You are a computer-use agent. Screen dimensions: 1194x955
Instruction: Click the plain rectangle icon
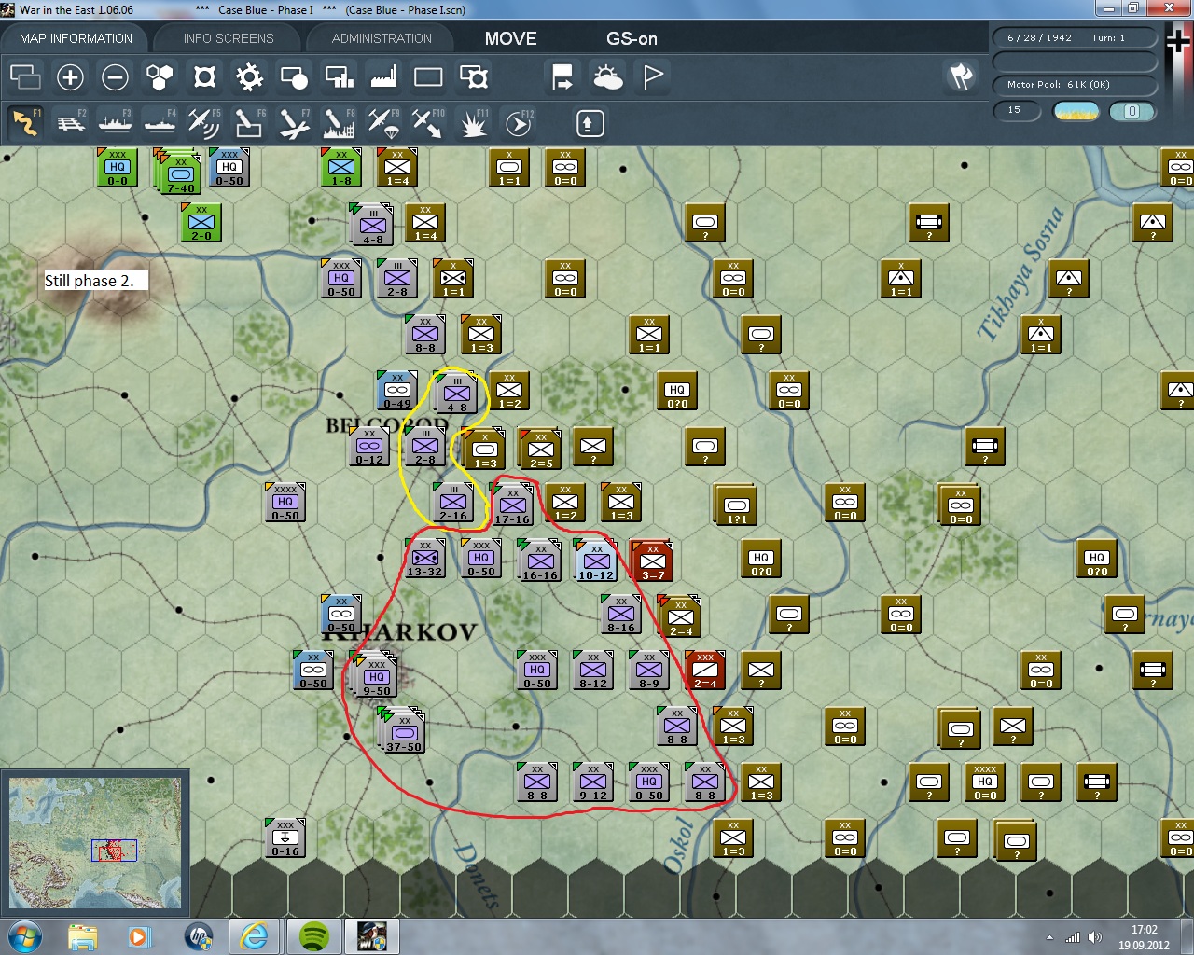coord(428,76)
